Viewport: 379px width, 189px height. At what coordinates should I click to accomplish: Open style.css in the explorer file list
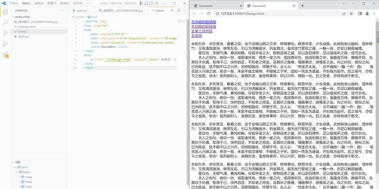pos(23,36)
